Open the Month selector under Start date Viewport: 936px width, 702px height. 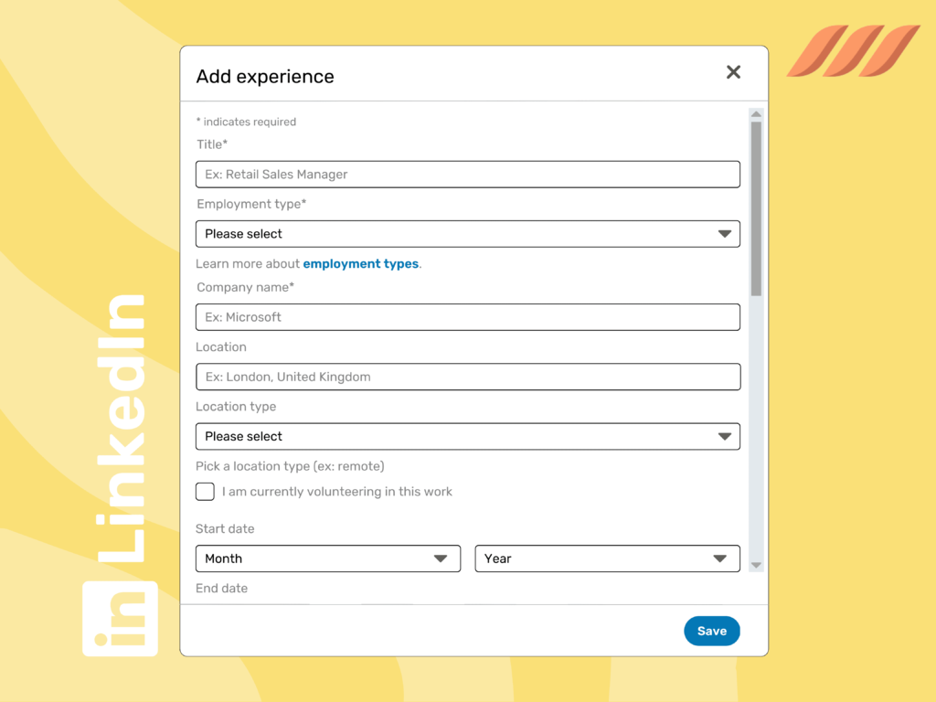click(x=328, y=558)
